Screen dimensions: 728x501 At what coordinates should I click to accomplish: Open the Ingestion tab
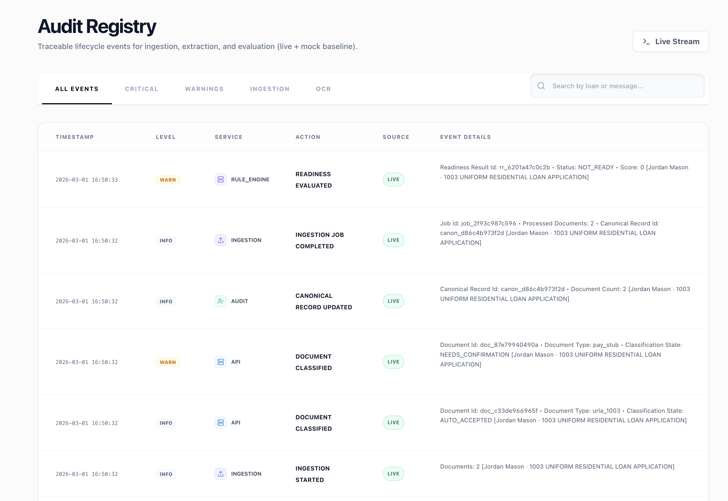269,89
